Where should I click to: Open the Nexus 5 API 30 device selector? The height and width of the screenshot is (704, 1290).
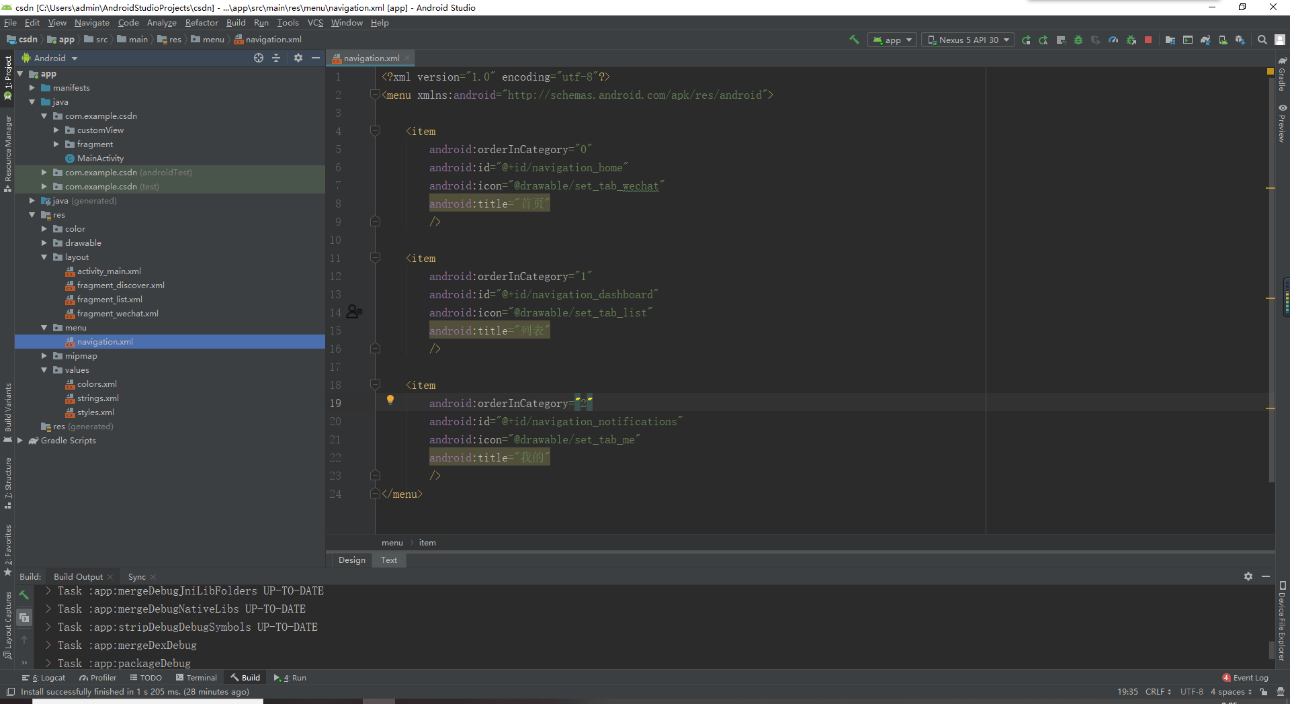967,40
